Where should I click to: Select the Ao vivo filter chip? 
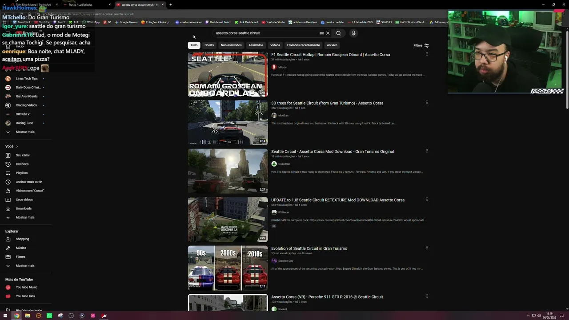pos(332,45)
